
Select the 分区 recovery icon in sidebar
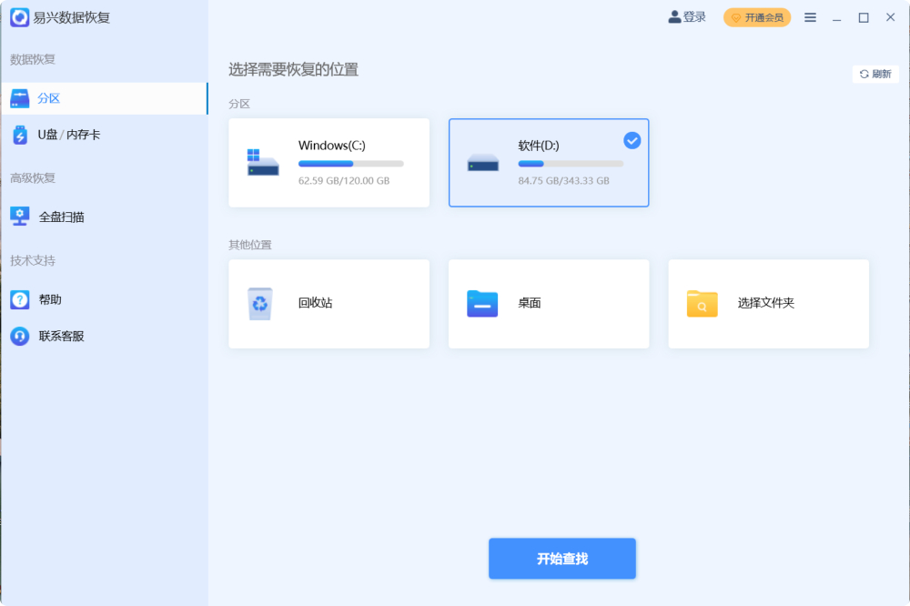coord(19,97)
